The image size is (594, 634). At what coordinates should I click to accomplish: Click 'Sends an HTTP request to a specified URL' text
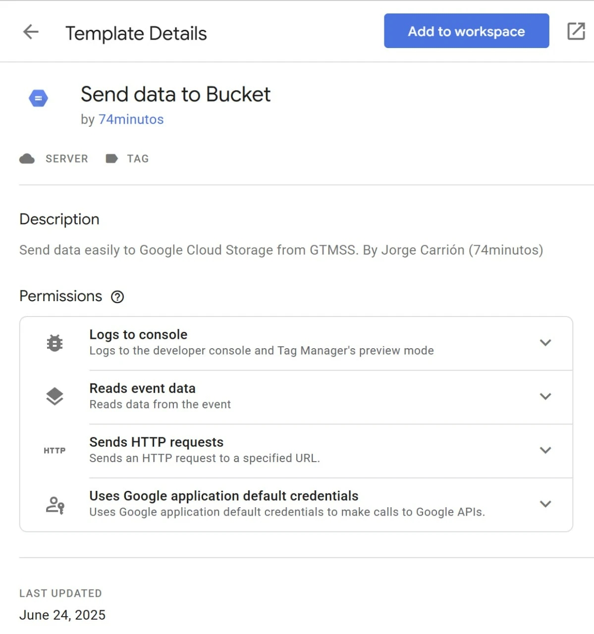click(205, 458)
